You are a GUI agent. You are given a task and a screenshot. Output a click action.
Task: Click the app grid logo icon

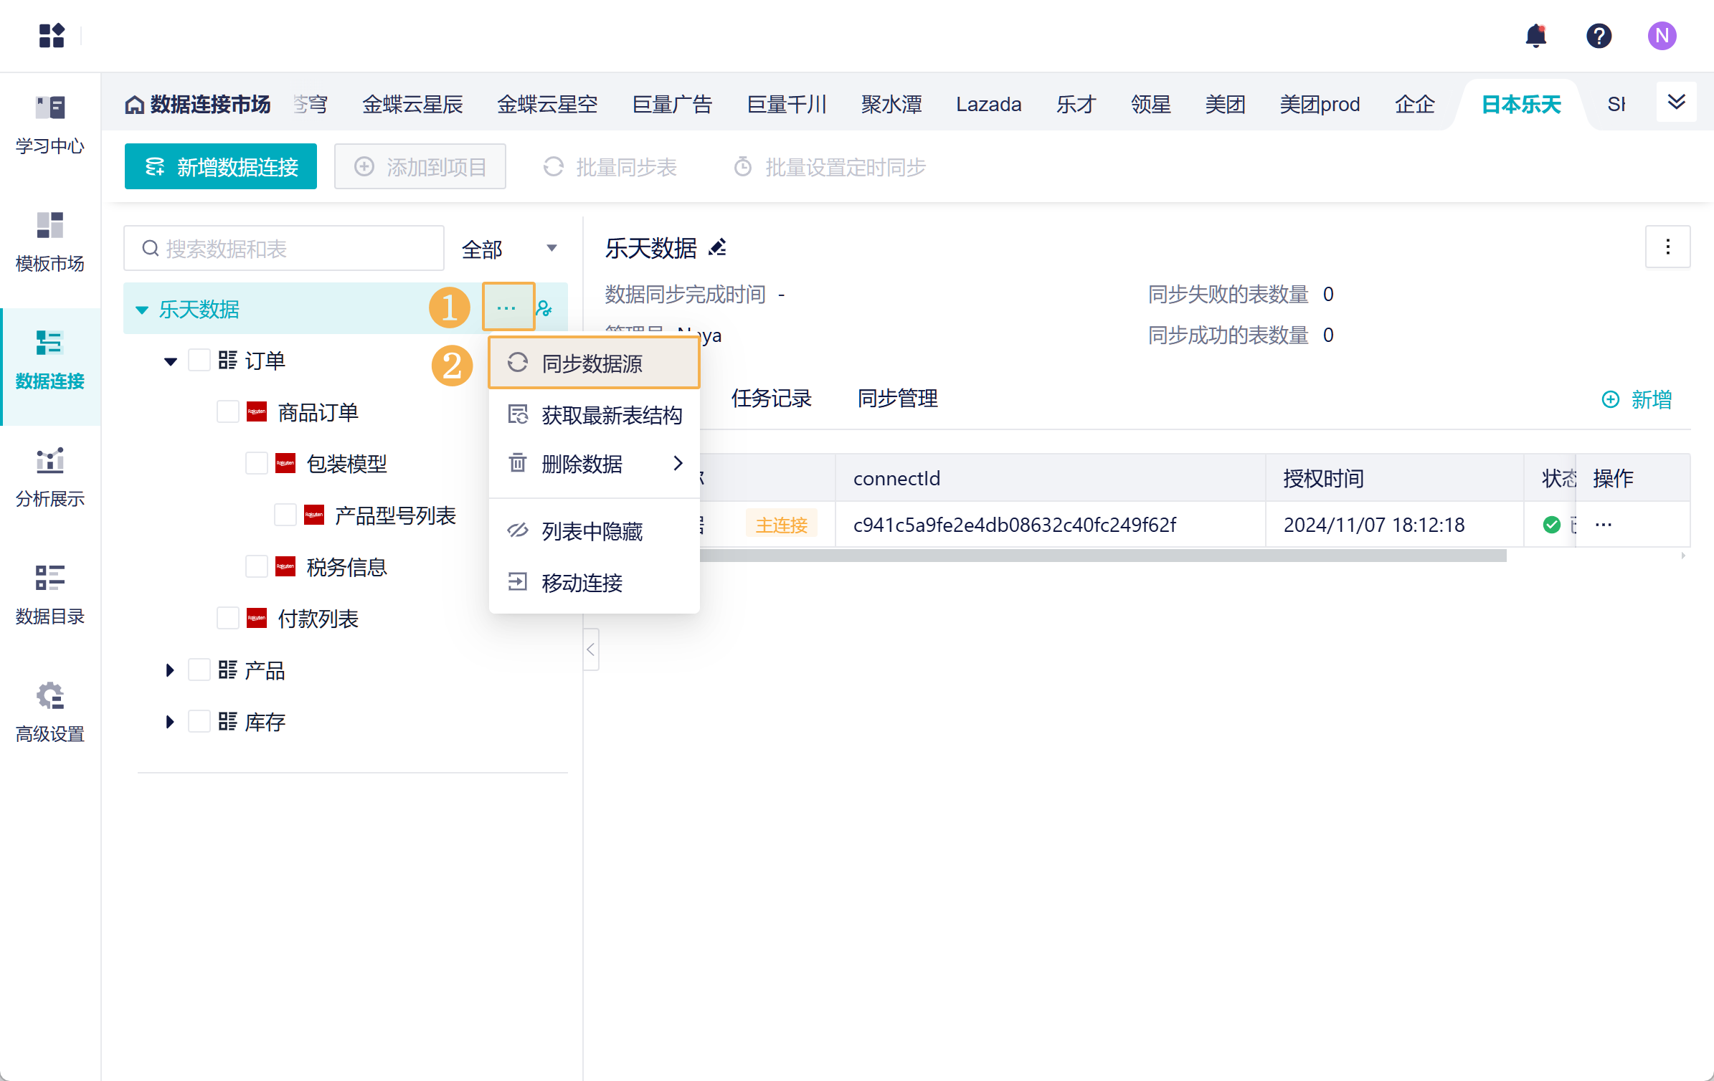tap(52, 35)
